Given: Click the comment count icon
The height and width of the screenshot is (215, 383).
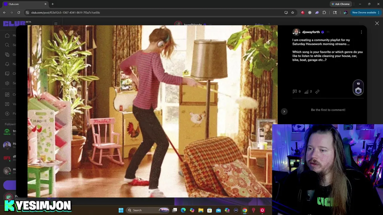Looking at the screenshot, I should click(295, 91).
